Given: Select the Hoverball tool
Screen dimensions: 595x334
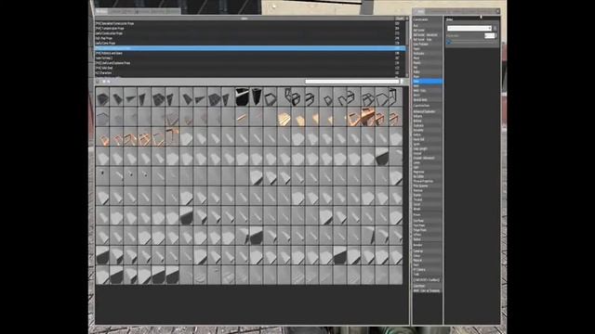Looking at the screenshot, I should click(428, 139).
